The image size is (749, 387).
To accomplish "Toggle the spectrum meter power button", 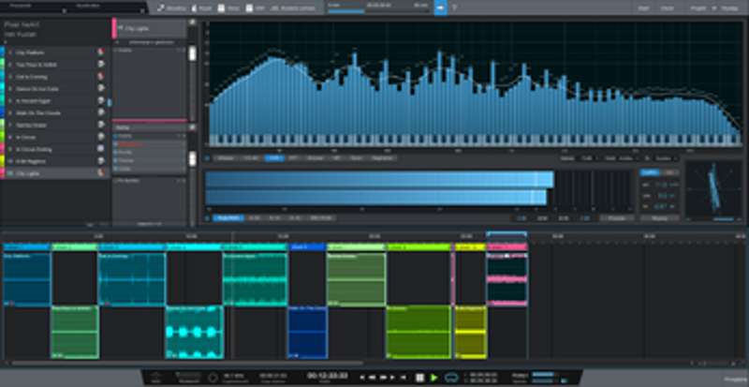I will [x=207, y=157].
